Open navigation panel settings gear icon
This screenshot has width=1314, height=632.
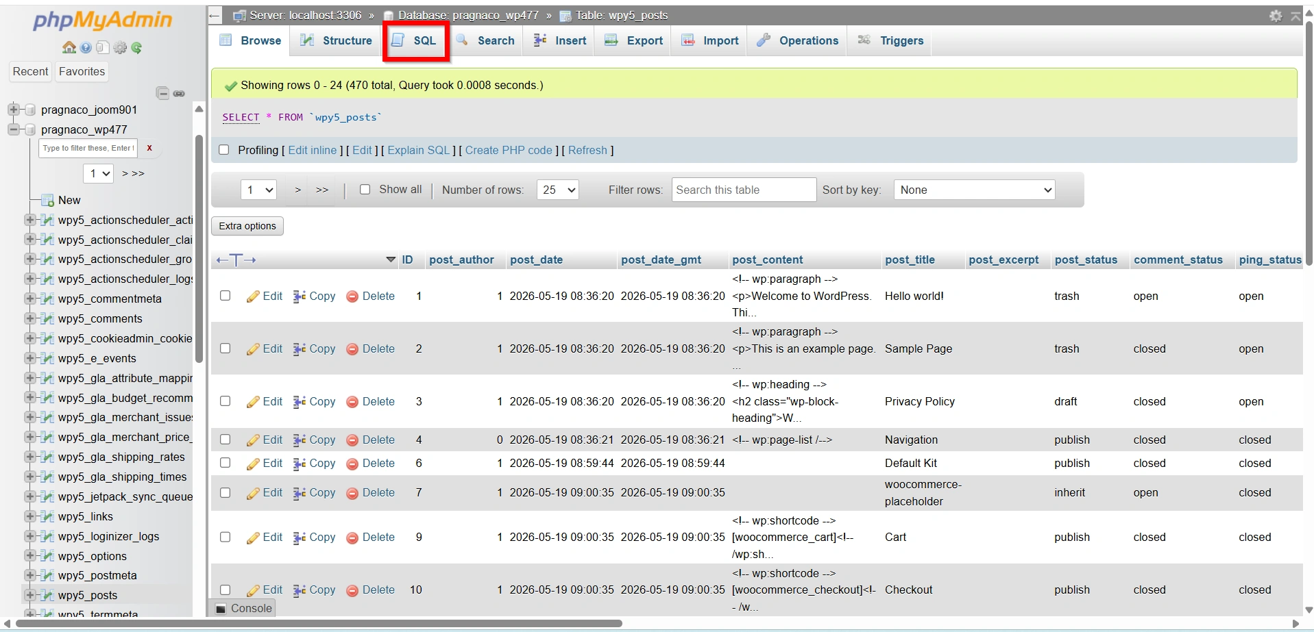120,47
